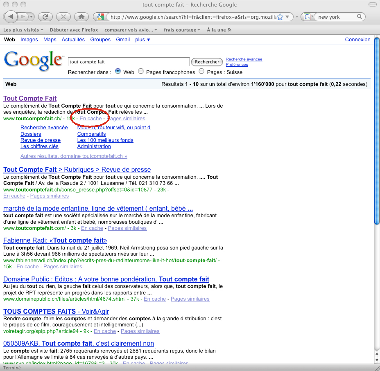
Task: Open the Administration sitelink
Action: (x=94, y=146)
